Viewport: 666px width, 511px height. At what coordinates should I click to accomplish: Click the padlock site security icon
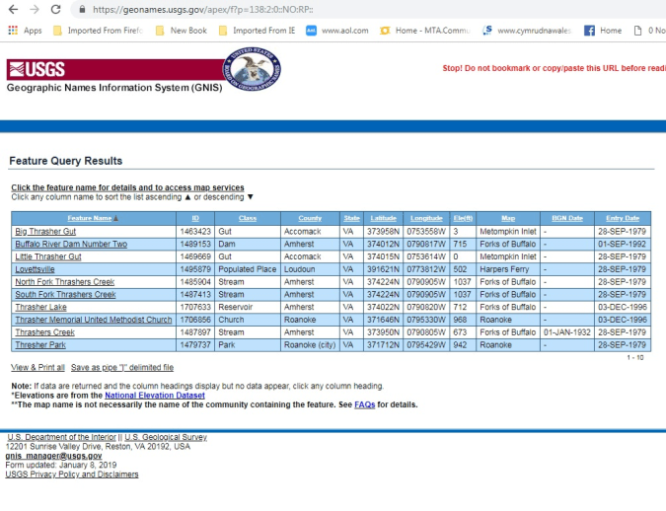point(83,9)
